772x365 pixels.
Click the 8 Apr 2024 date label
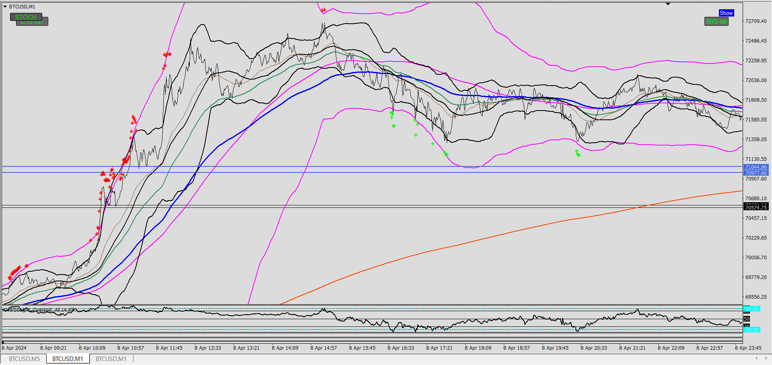14,348
